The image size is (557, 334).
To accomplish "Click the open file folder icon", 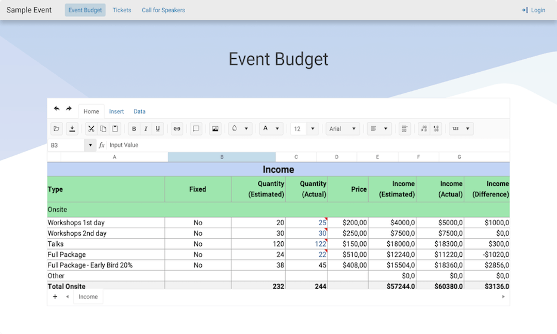I will [57, 129].
